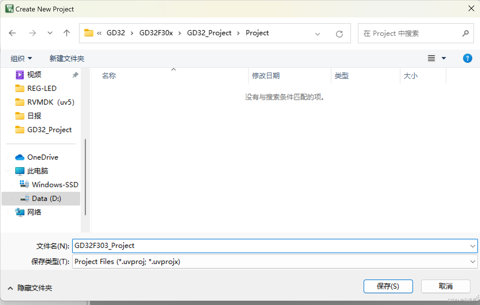Change view with the list view icon

431,58
